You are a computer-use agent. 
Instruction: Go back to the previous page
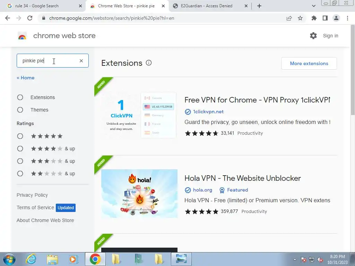point(8,18)
